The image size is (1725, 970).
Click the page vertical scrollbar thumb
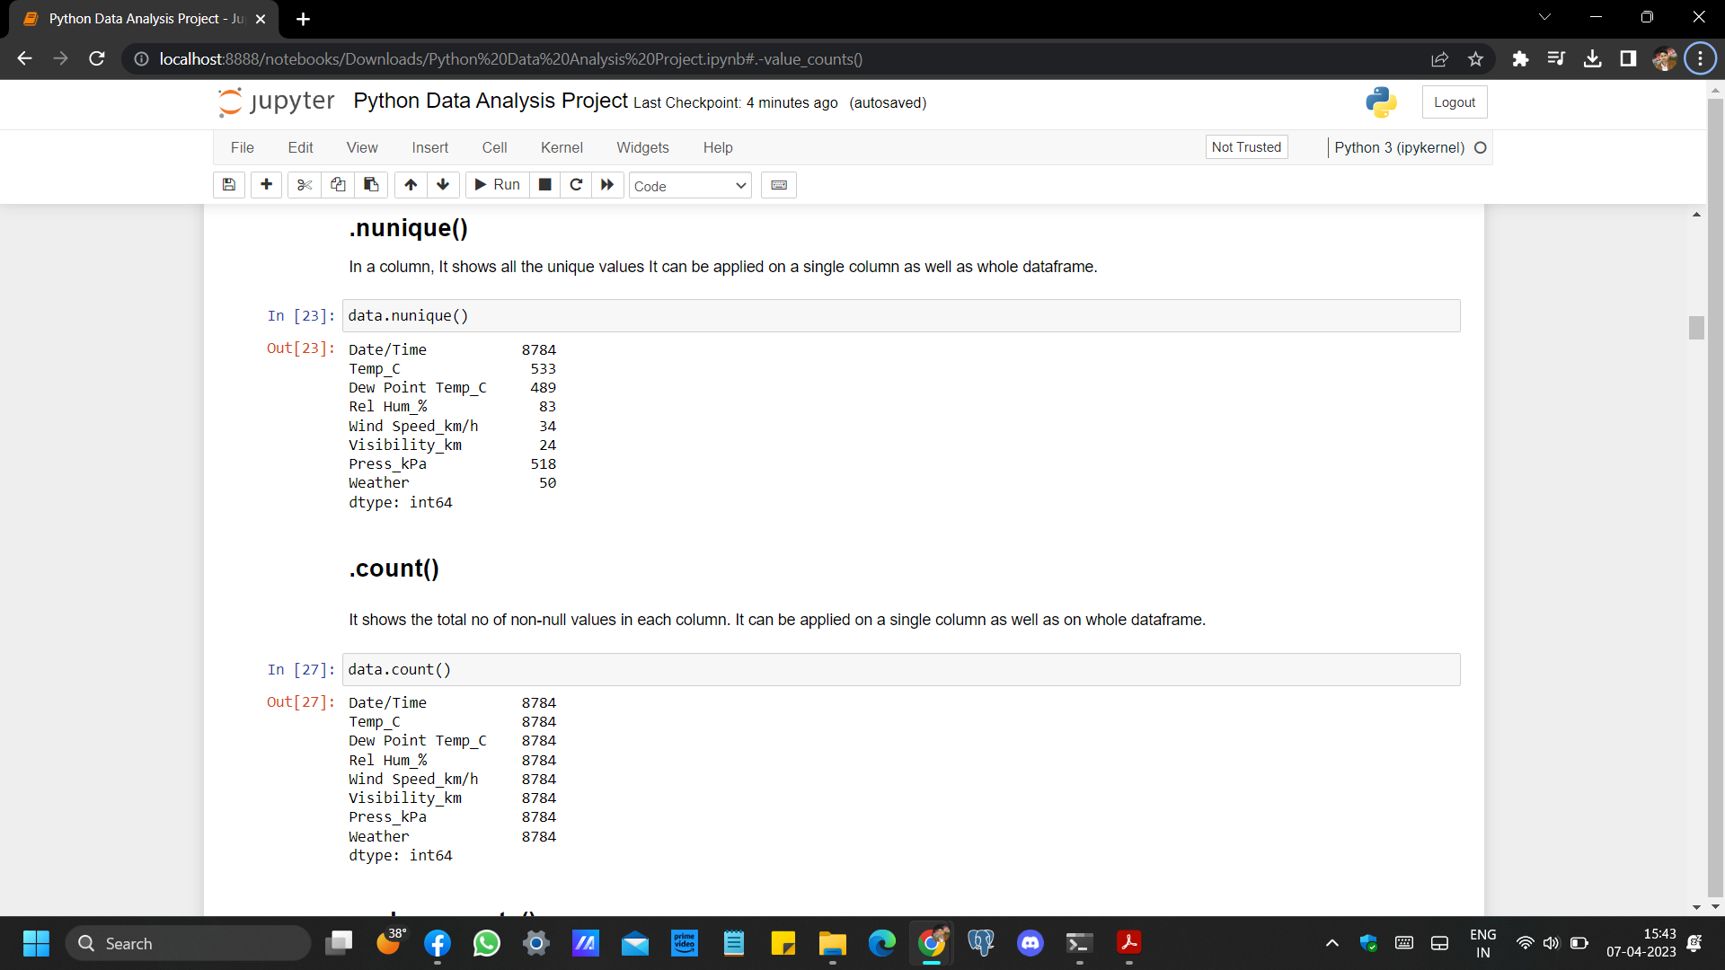[1696, 328]
